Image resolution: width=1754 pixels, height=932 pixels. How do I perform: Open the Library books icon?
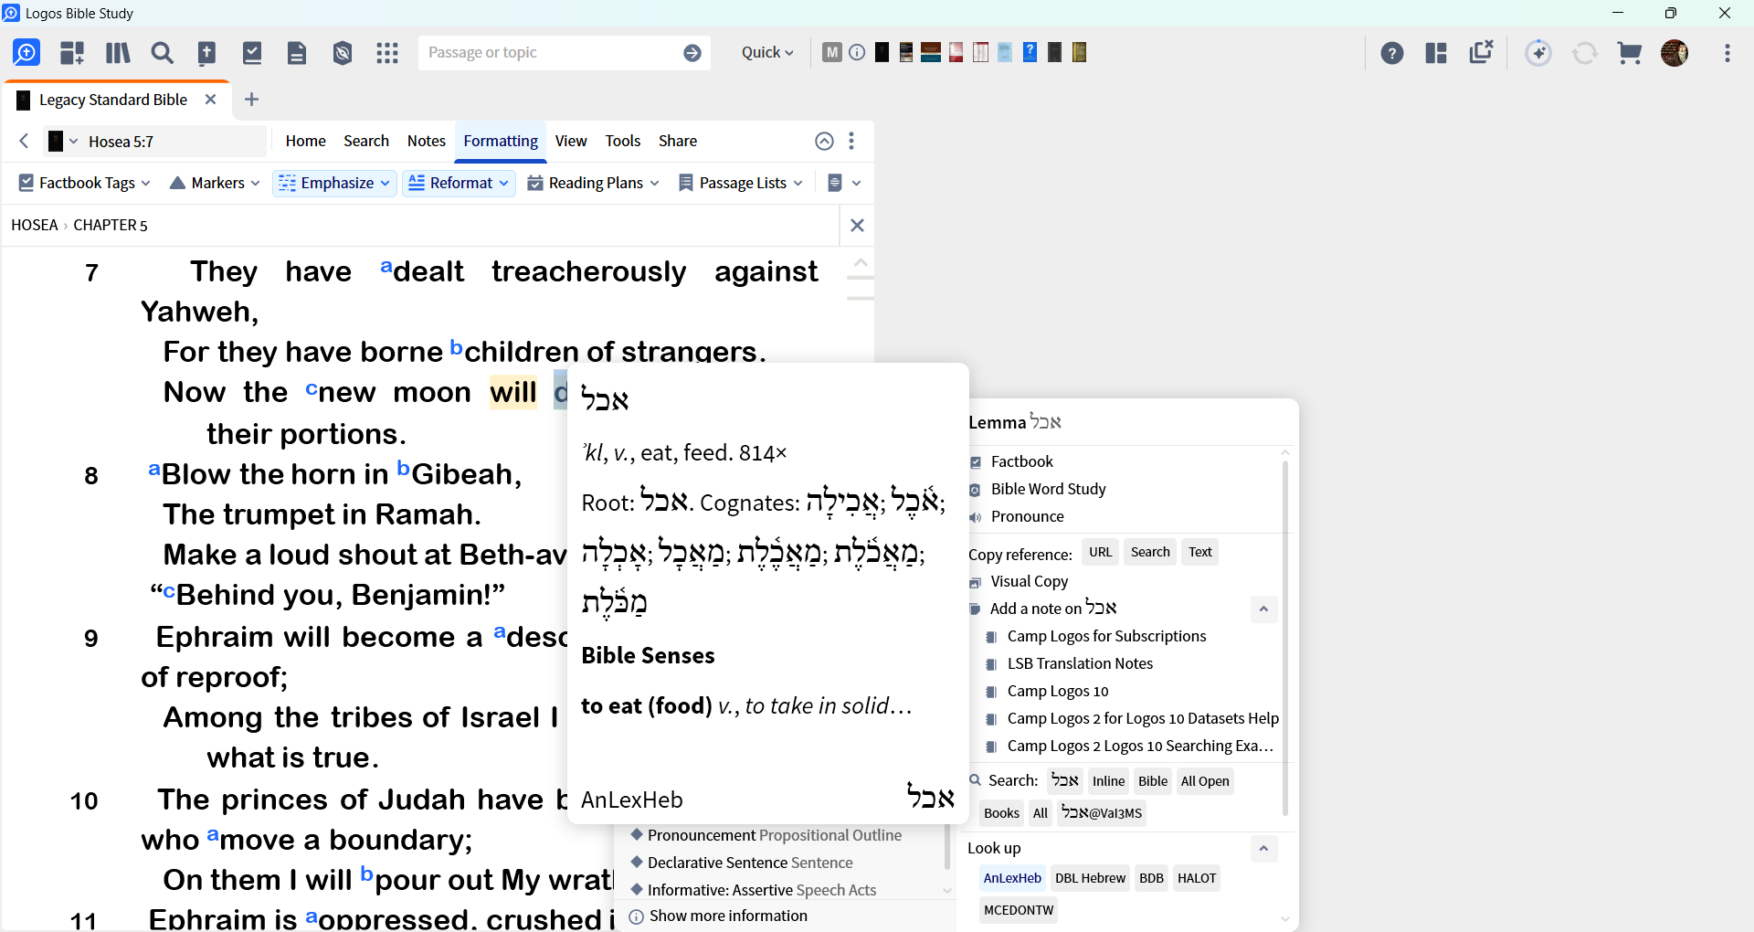tap(118, 53)
